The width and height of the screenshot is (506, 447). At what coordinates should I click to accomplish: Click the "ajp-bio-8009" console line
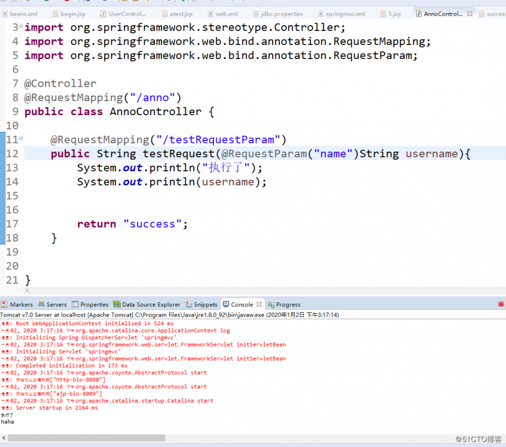pyautogui.click(x=51, y=393)
